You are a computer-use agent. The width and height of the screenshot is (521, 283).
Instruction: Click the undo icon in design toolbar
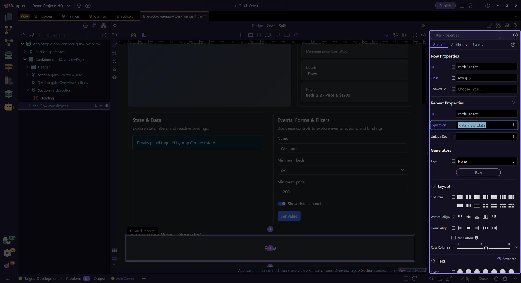pos(115,35)
